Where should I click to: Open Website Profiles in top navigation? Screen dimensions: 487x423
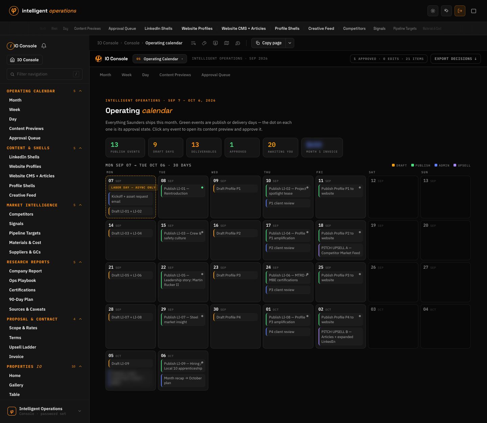(197, 28)
